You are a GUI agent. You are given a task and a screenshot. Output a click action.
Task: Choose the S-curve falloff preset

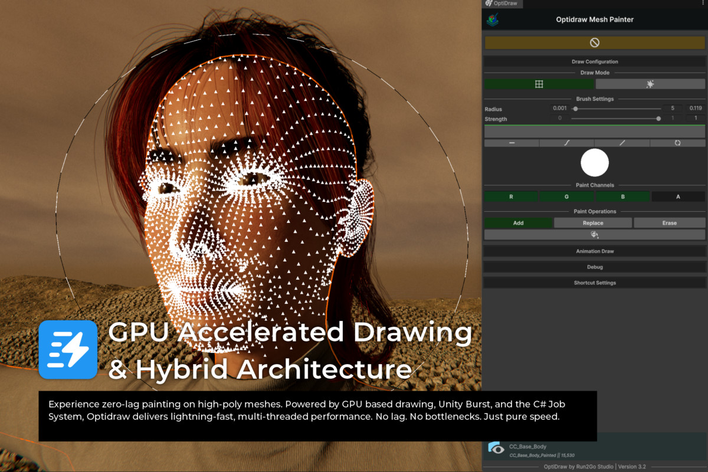point(567,143)
